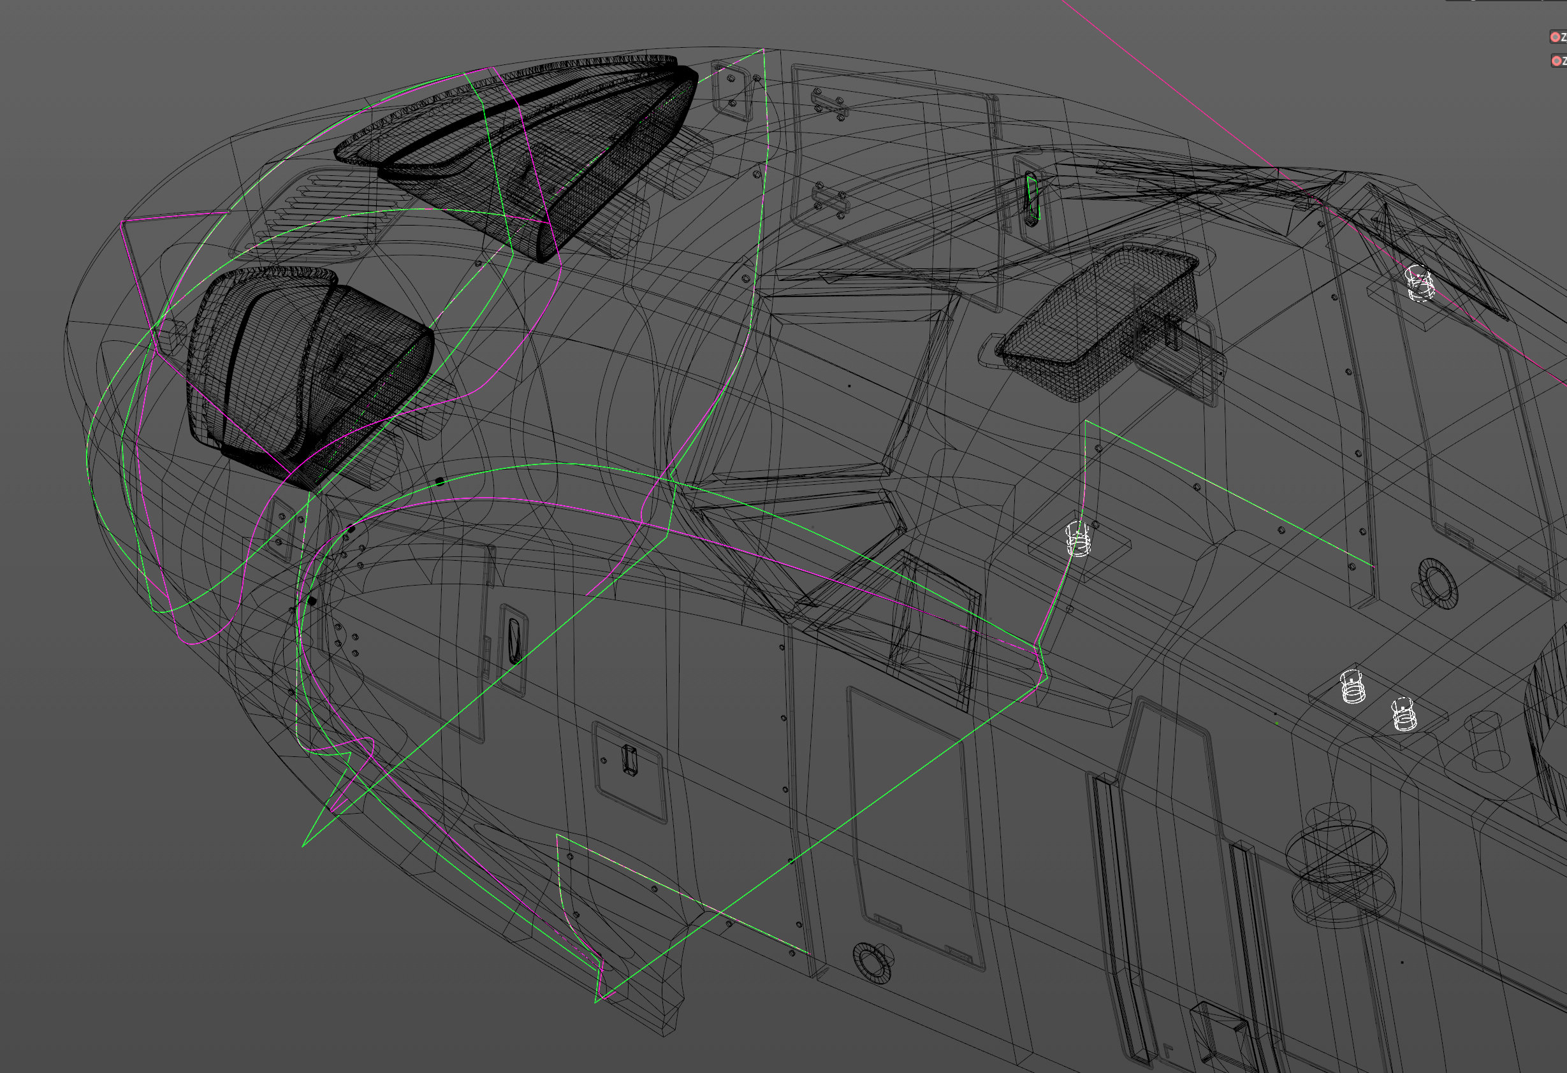This screenshot has width=1567, height=1073.
Task: Select the small latch on the square access panel
Action: click(629, 760)
